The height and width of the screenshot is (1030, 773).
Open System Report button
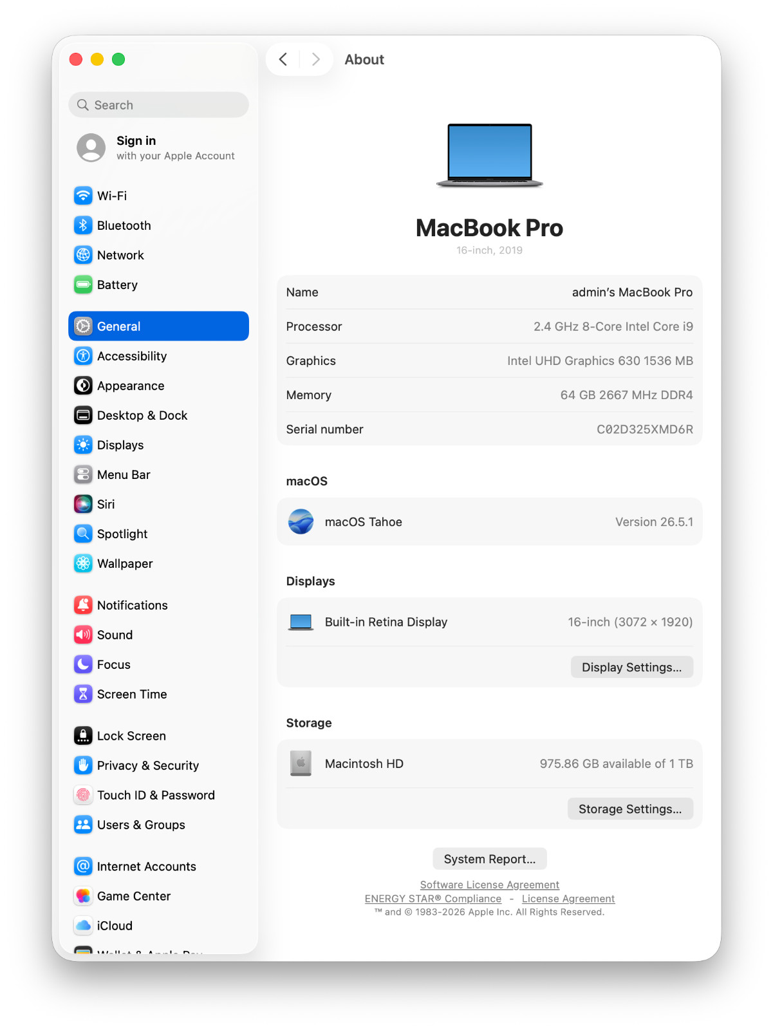(490, 859)
